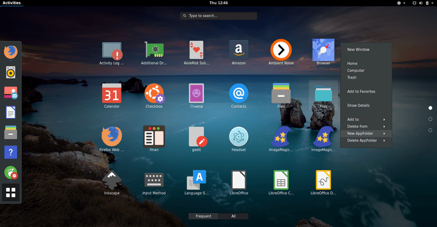437x227 pixels.
Task: Launch Language Support app
Action: pos(197,180)
